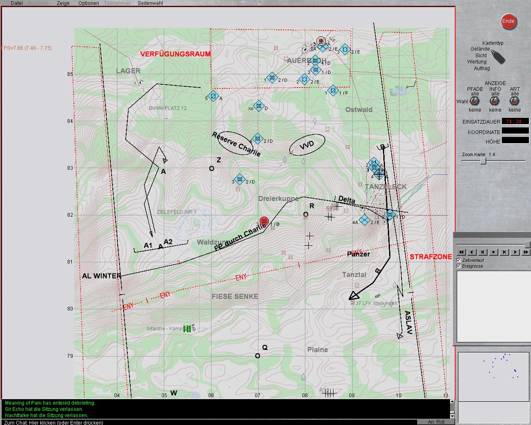The width and height of the screenshot is (531, 425).
Task: Turn the Kartentyp rotary selector knob
Action: pos(498,56)
